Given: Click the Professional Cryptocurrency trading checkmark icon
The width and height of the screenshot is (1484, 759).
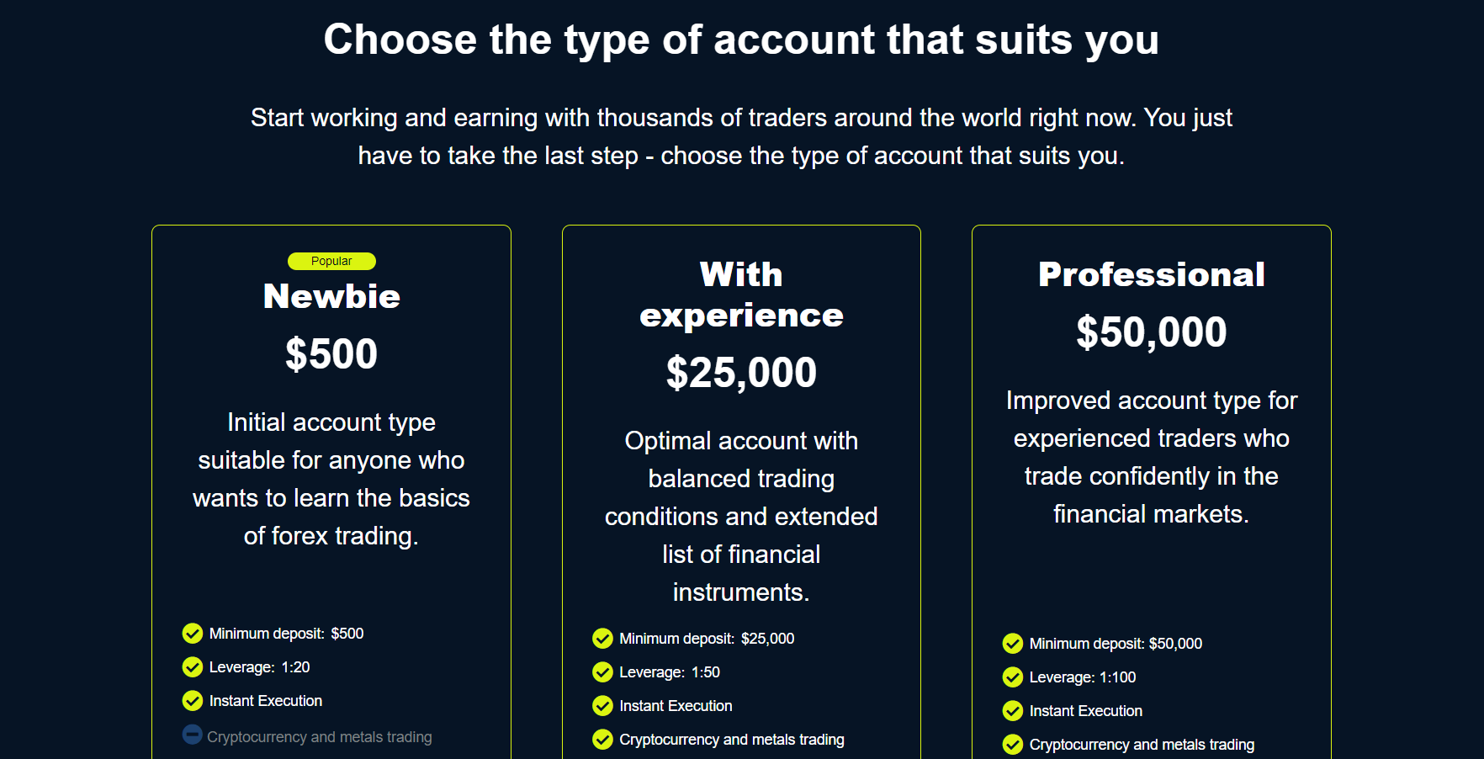Looking at the screenshot, I should click(1013, 744).
